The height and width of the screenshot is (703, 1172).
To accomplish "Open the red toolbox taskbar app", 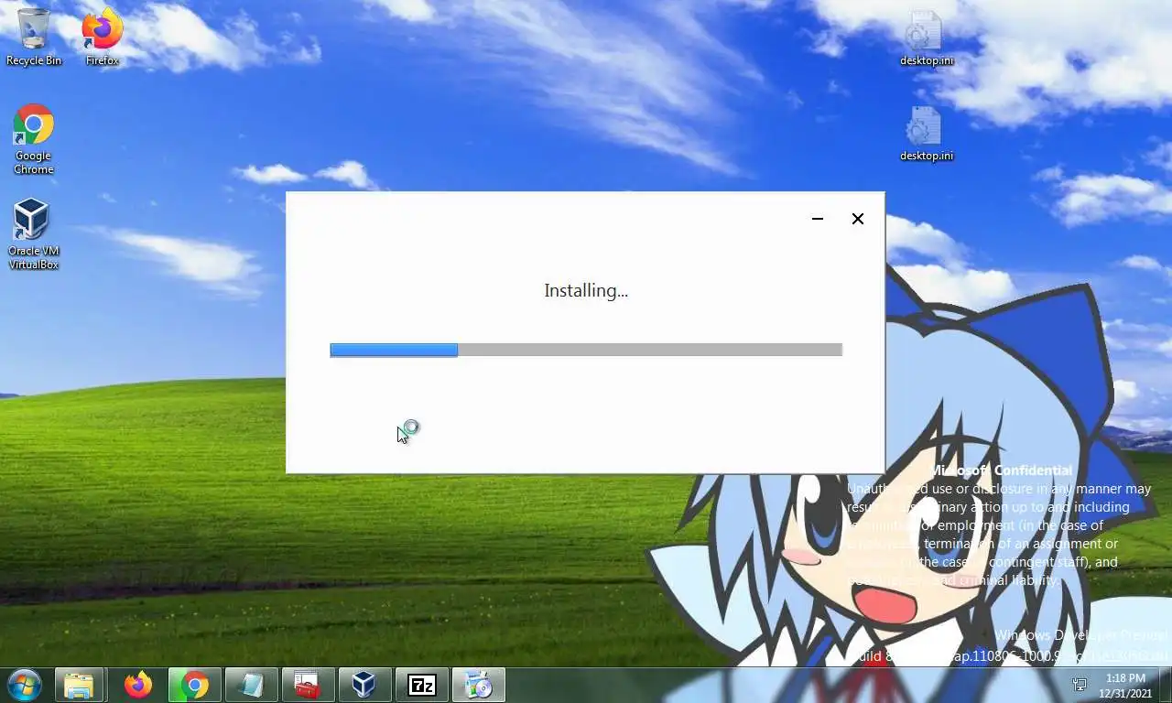I will point(307,685).
